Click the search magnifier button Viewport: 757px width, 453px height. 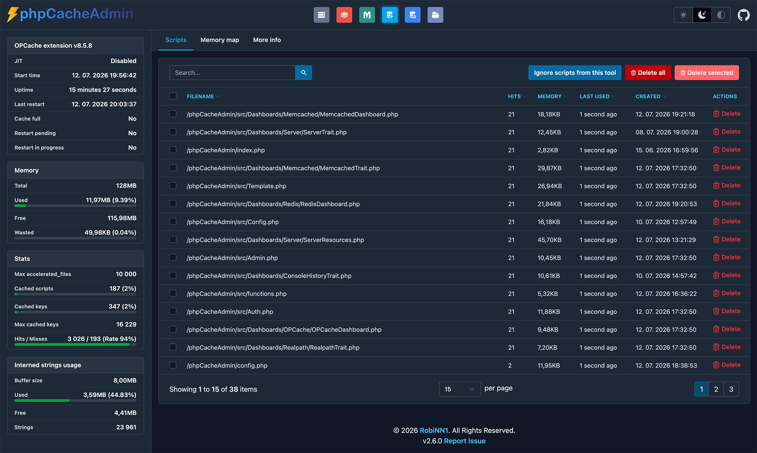(304, 72)
